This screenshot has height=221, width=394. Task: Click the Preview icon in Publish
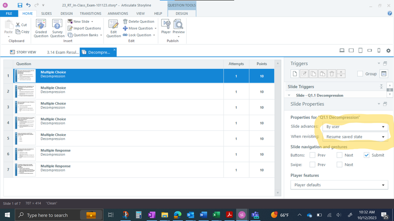179,27
